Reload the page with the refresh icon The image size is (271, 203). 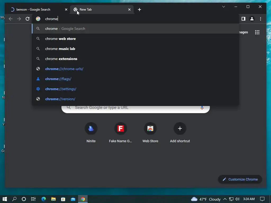[x=28, y=19]
